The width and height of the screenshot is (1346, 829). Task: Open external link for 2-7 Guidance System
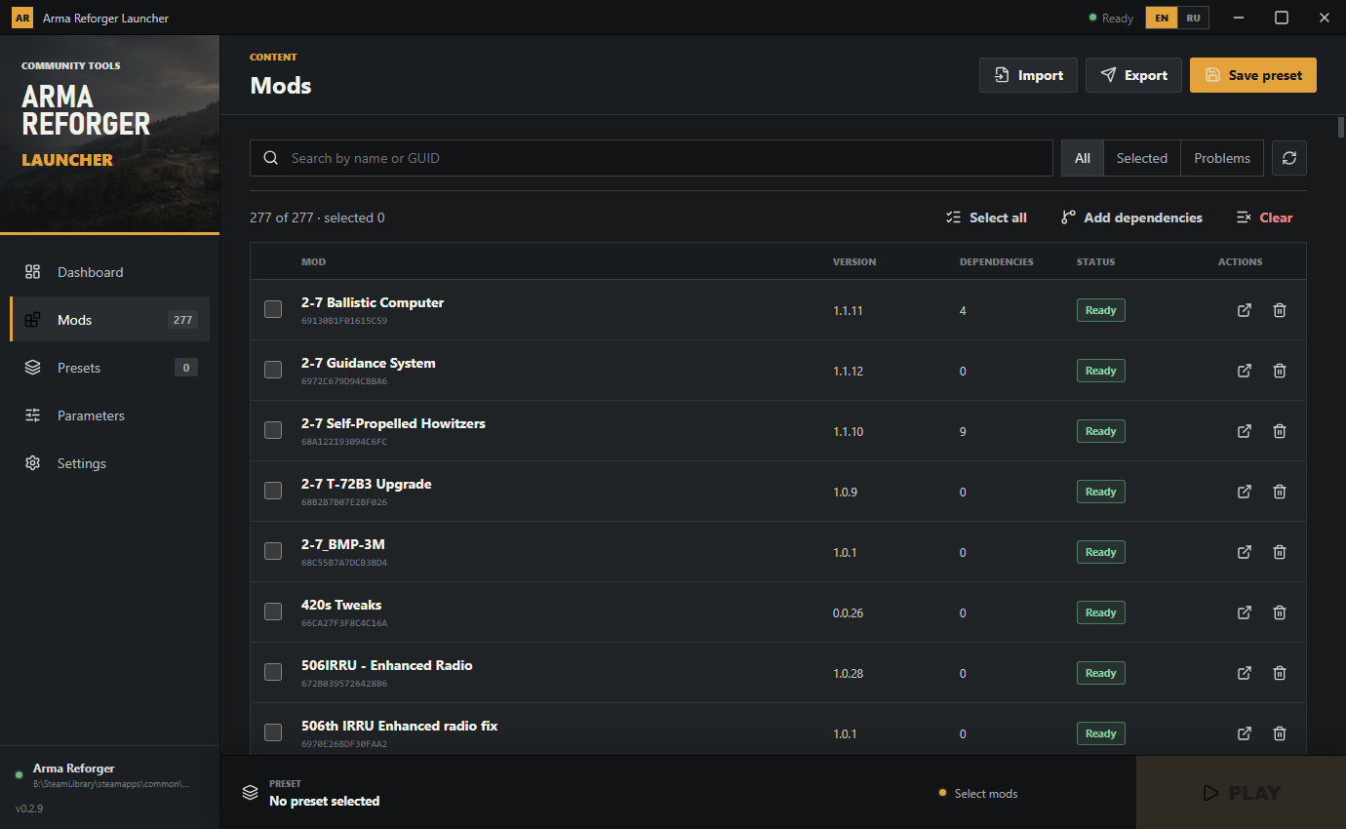pyautogui.click(x=1245, y=371)
